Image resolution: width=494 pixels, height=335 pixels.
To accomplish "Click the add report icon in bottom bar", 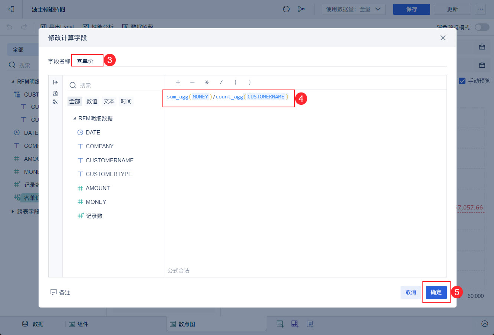I will (310, 324).
